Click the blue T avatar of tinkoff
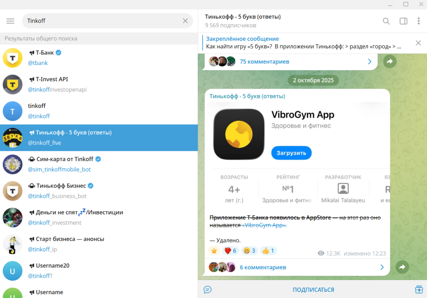 (x=13, y=111)
